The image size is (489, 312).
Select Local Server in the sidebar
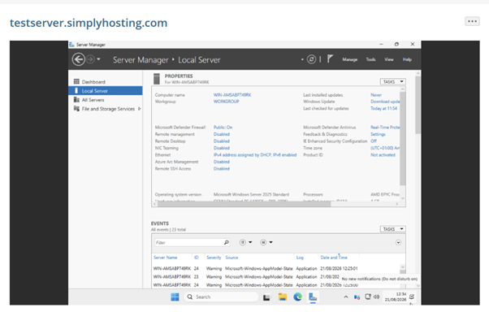[106, 91]
